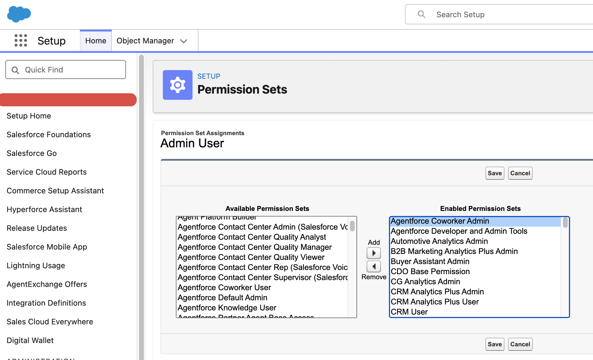Click the bottom Save button

[495, 344]
